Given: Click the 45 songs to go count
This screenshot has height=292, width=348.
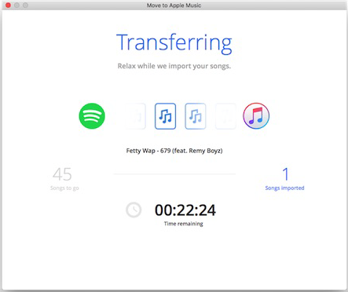Looking at the screenshot, I should pyautogui.click(x=62, y=174).
